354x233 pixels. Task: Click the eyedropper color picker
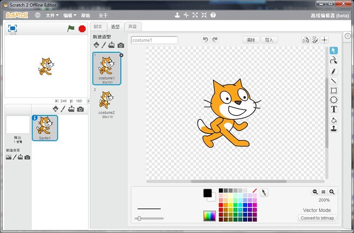[x=264, y=193]
